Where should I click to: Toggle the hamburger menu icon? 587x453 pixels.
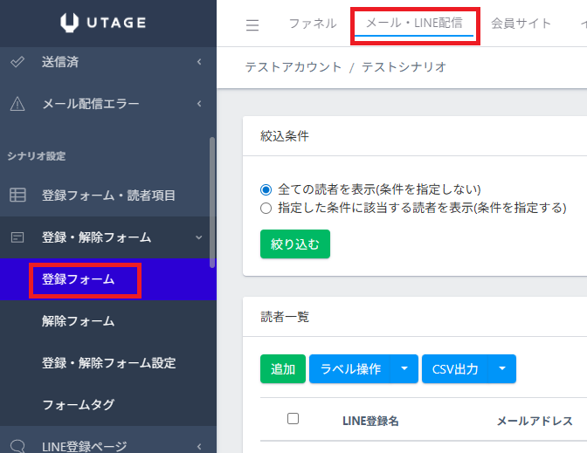tap(252, 25)
